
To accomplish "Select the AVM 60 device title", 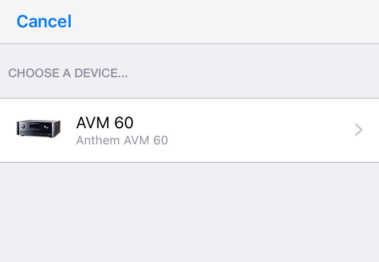I will [105, 123].
